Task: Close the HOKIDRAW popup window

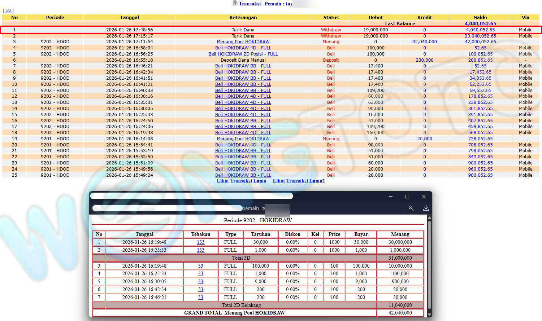Action: coord(424,197)
